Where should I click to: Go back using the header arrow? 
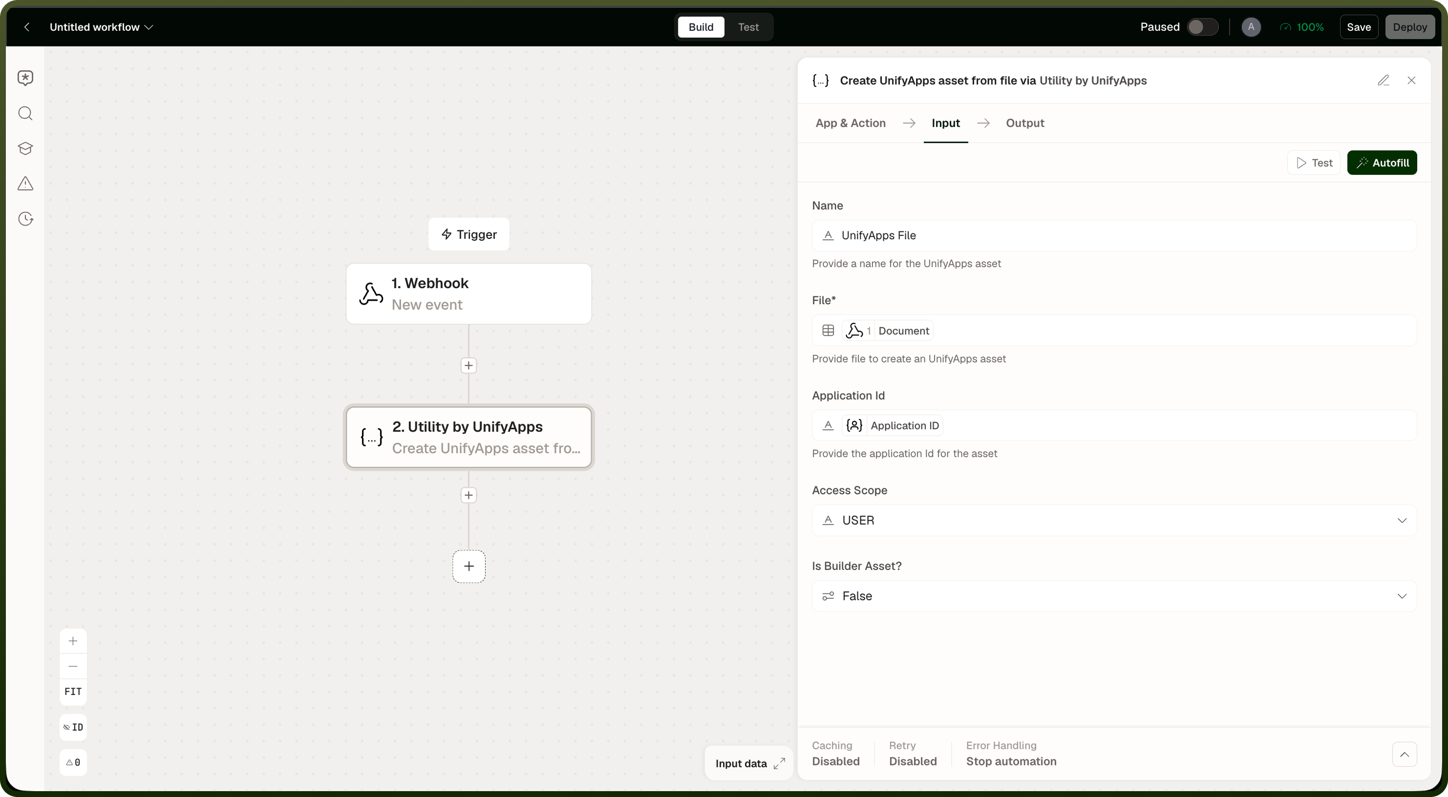coord(26,27)
